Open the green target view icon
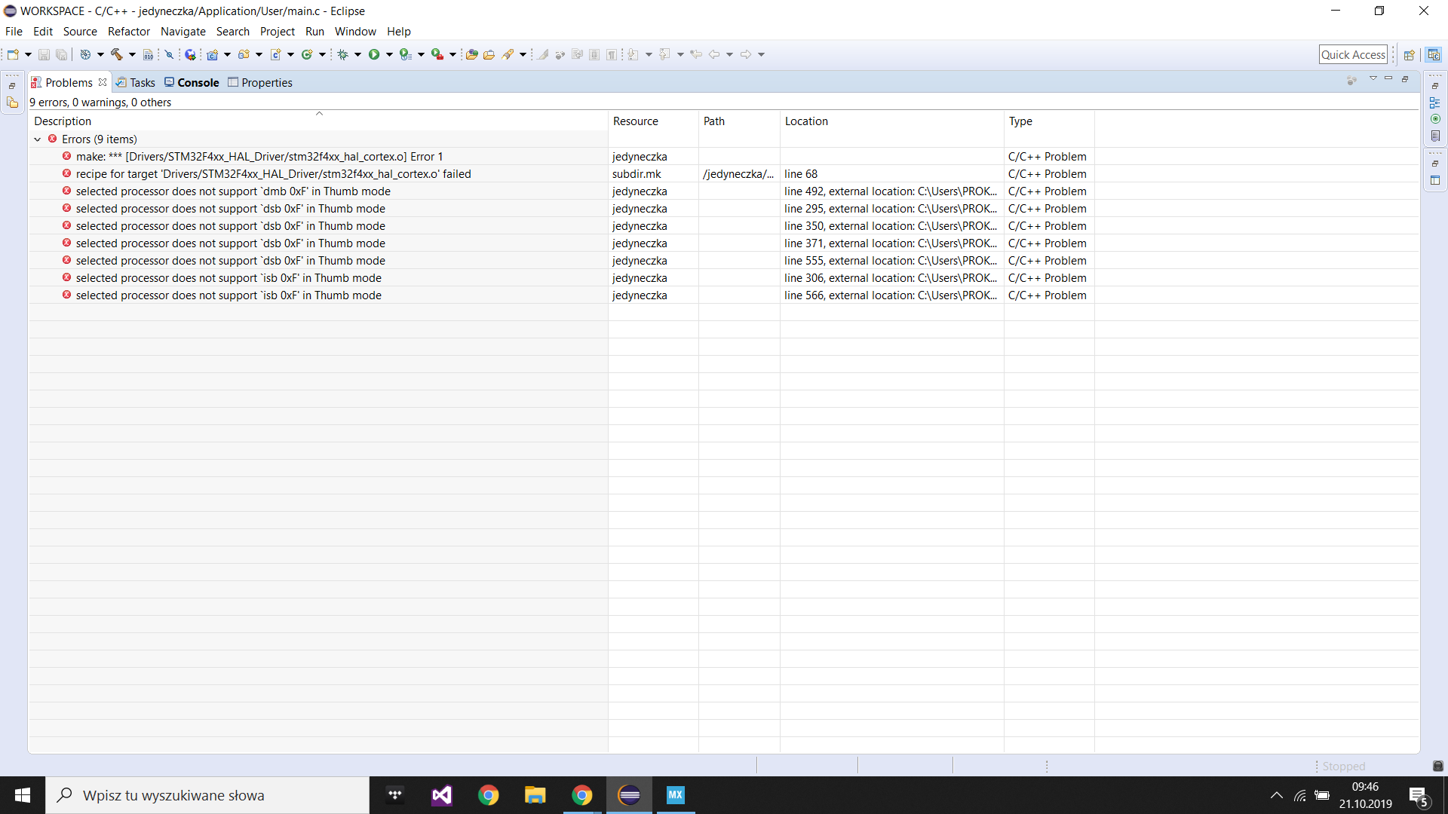 tap(1435, 119)
